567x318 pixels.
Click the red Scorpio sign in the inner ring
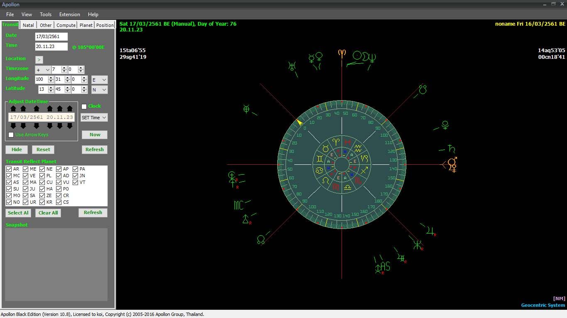click(358, 181)
